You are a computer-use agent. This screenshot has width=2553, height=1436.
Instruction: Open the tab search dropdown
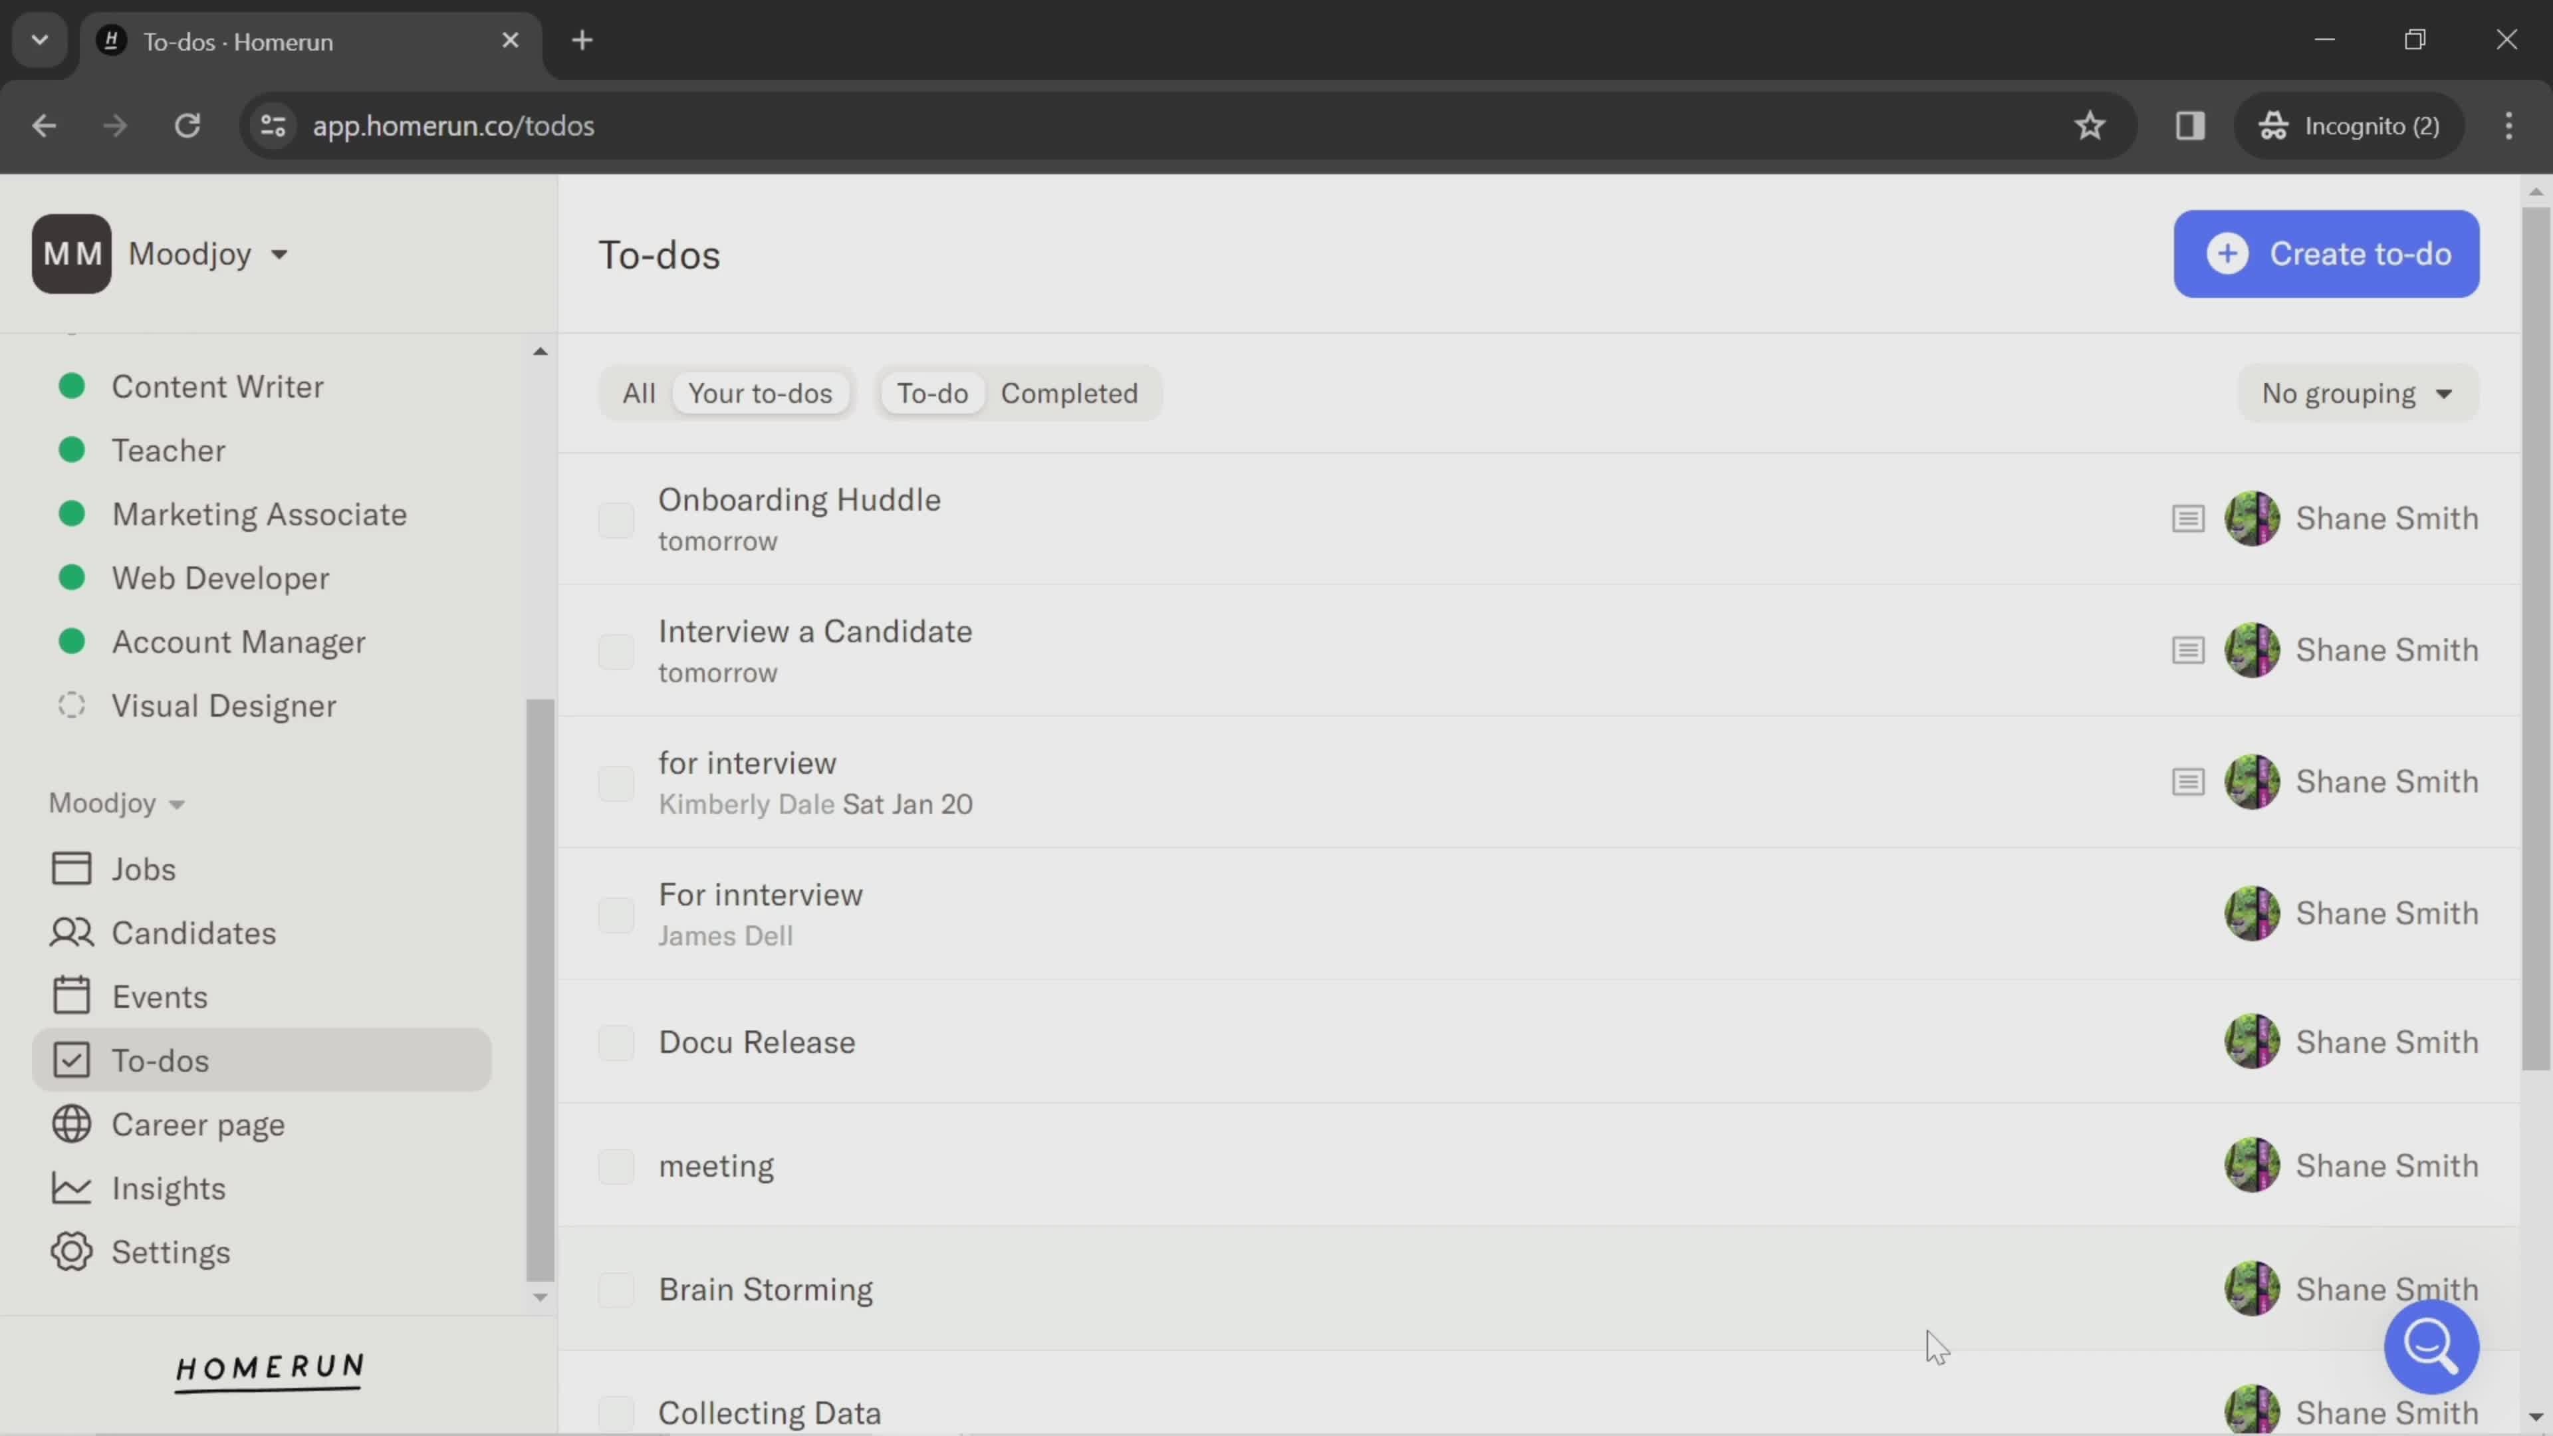[x=40, y=41]
